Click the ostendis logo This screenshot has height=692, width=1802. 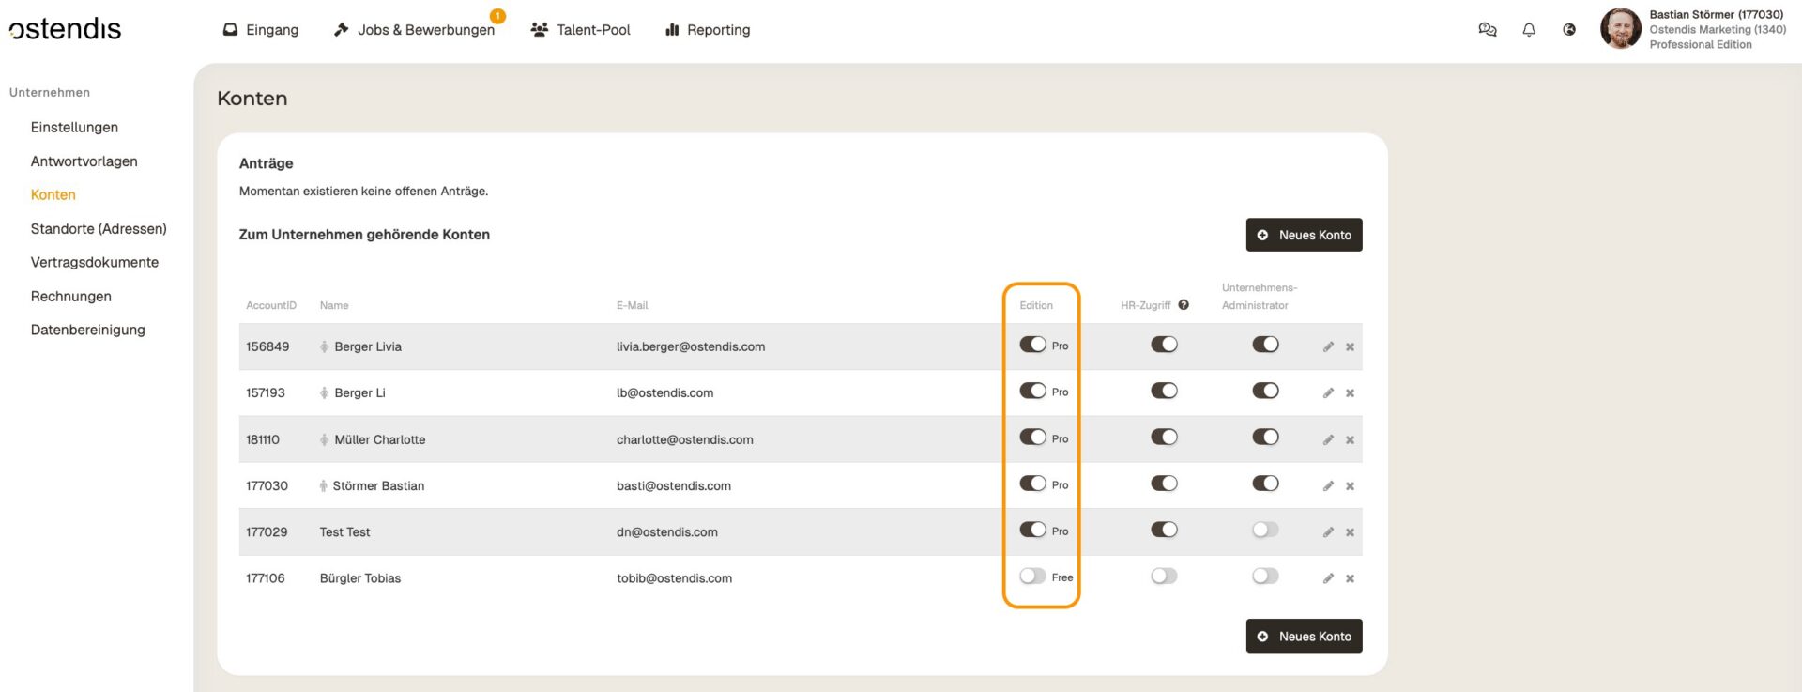pos(66,29)
